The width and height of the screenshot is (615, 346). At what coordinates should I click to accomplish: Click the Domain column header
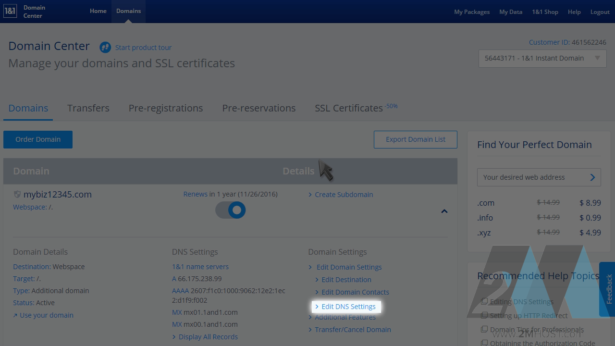tap(31, 171)
